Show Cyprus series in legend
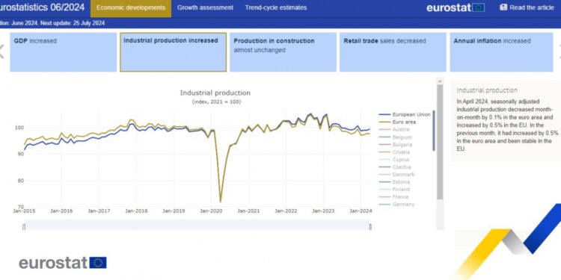 (x=394, y=160)
